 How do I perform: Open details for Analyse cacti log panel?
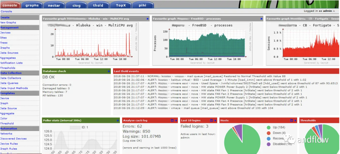click(172, 121)
